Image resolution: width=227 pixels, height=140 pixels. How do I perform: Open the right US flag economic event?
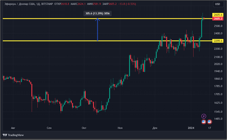[210, 122]
